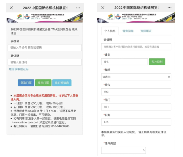Click the red notice about 专业观众和展商

pyautogui.click(x=44, y=98)
